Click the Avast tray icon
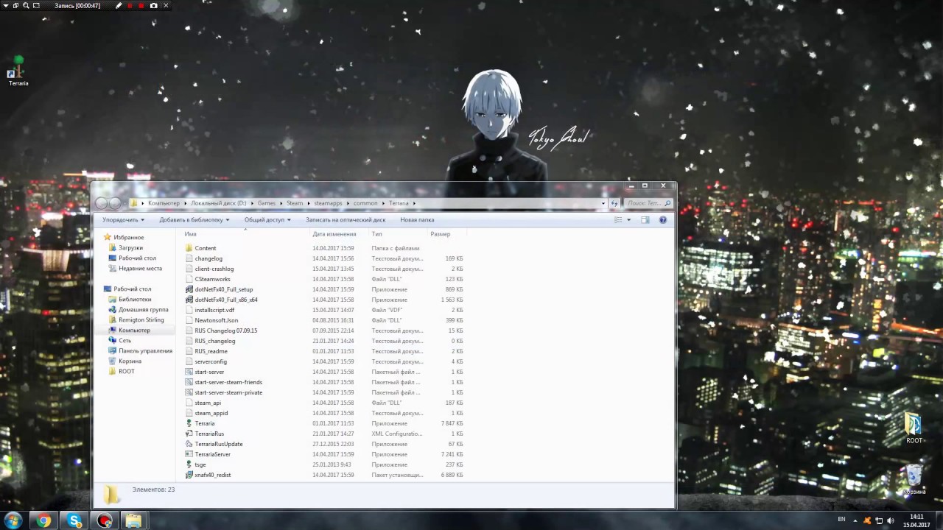Viewport: 943px width, 530px height. [866, 520]
